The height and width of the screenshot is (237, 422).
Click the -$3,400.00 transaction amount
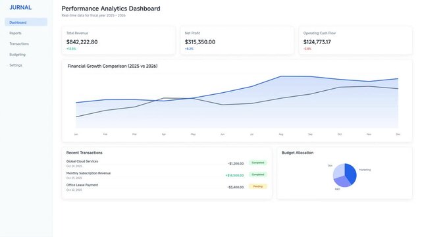236,187
